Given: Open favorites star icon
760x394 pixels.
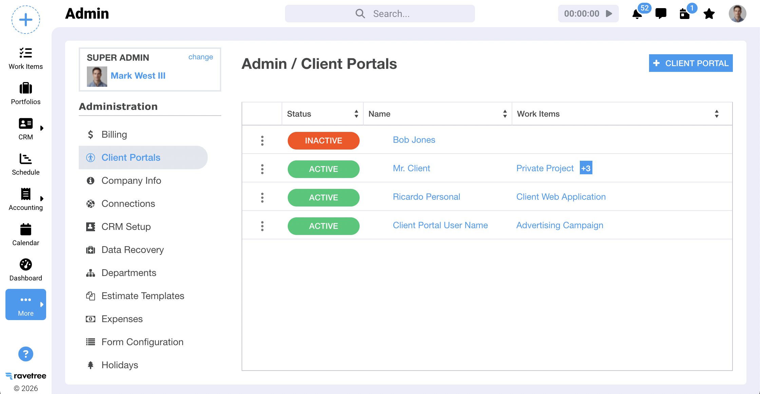Looking at the screenshot, I should click(709, 14).
